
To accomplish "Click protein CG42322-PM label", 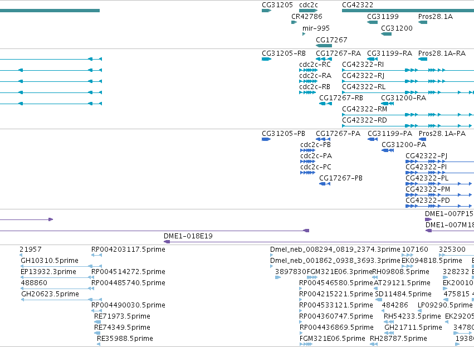I will (x=427, y=189).
